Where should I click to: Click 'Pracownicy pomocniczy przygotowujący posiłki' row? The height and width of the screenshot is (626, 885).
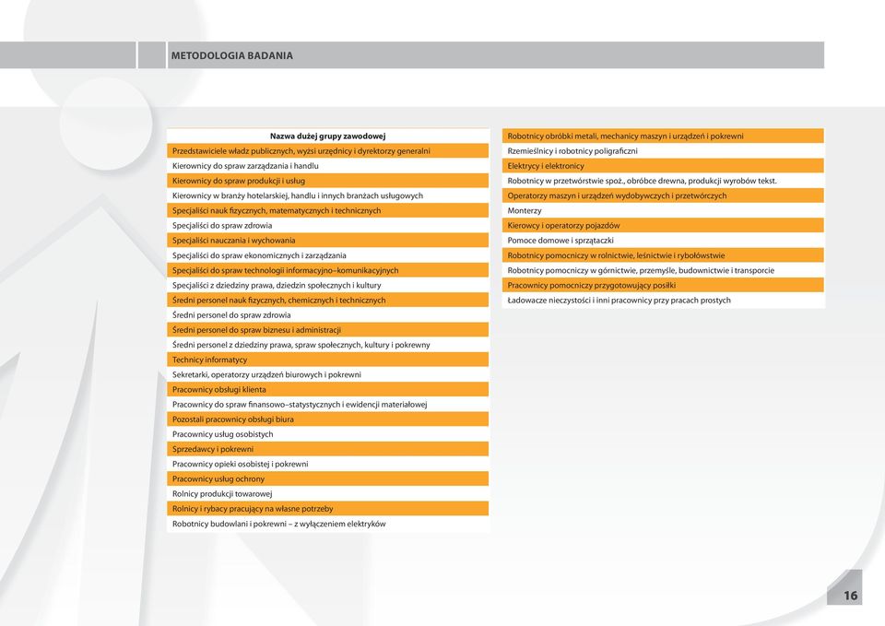[663, 285]
